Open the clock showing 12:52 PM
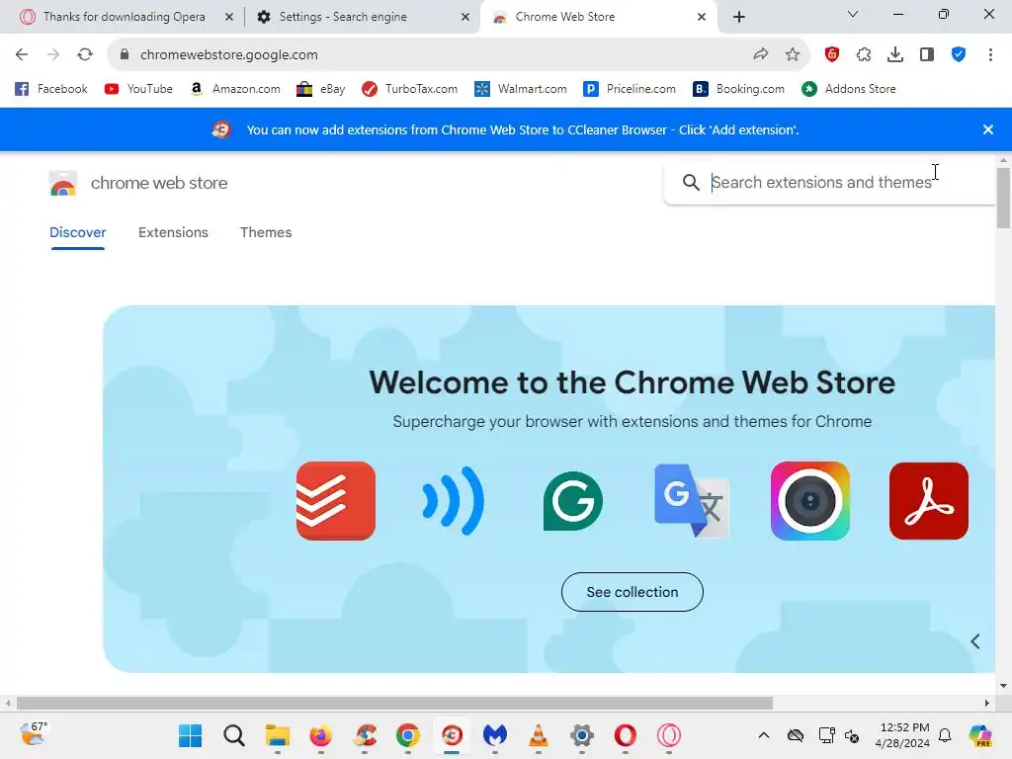 pyautogui.click(x=902, y=735)
